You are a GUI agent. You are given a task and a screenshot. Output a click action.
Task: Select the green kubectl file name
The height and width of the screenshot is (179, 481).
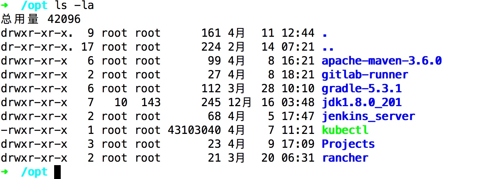pyautogui.click(x=345, y=130)
